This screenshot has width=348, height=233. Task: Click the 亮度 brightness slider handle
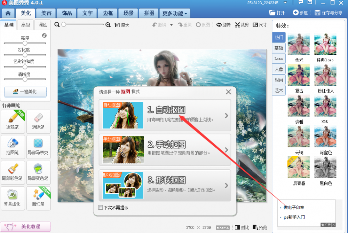pos(25,43)
